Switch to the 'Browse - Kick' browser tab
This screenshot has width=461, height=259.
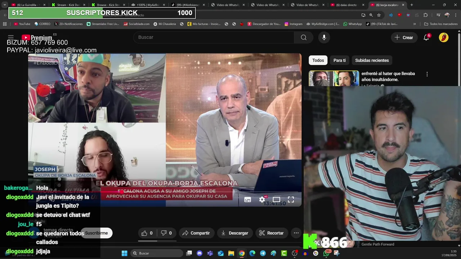coord(108,5)
